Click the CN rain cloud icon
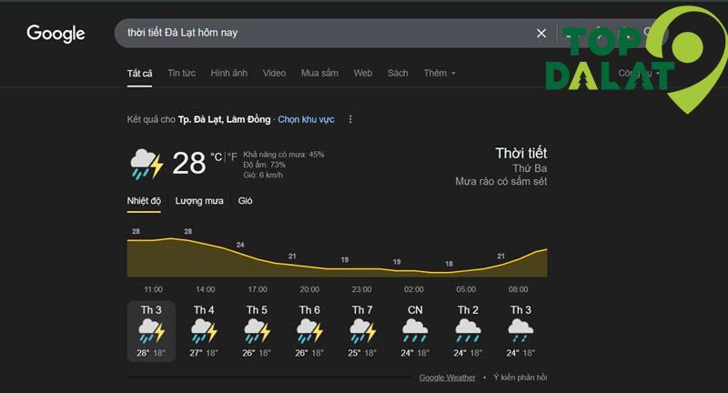The width and height of the screenshot is (728, 393). click(415, 331)
